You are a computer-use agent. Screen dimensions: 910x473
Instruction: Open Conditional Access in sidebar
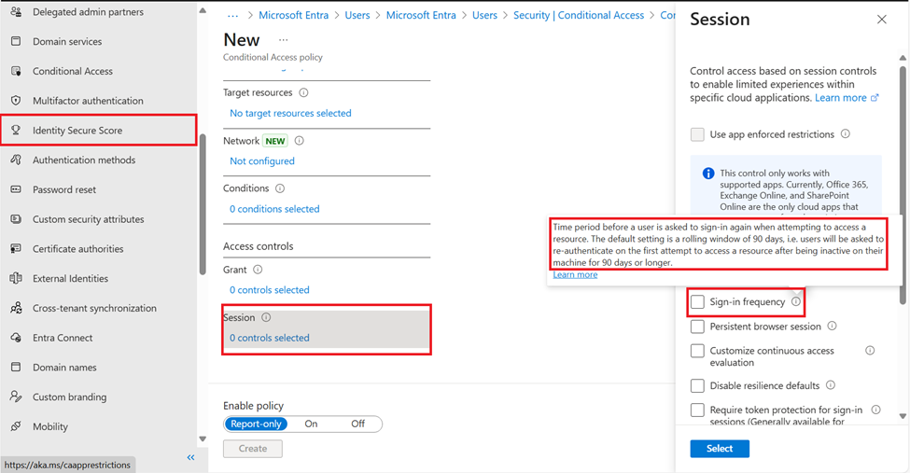coord(73,71)
